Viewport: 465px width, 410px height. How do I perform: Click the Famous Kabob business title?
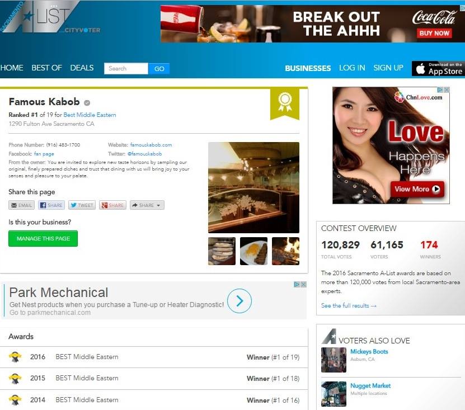44,102
